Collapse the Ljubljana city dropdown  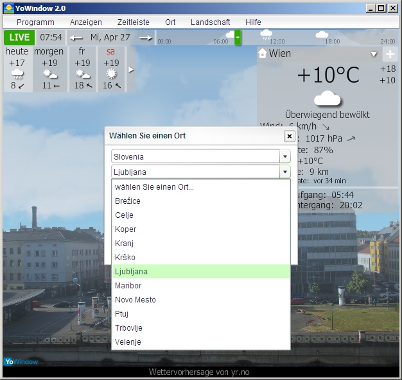284,172
